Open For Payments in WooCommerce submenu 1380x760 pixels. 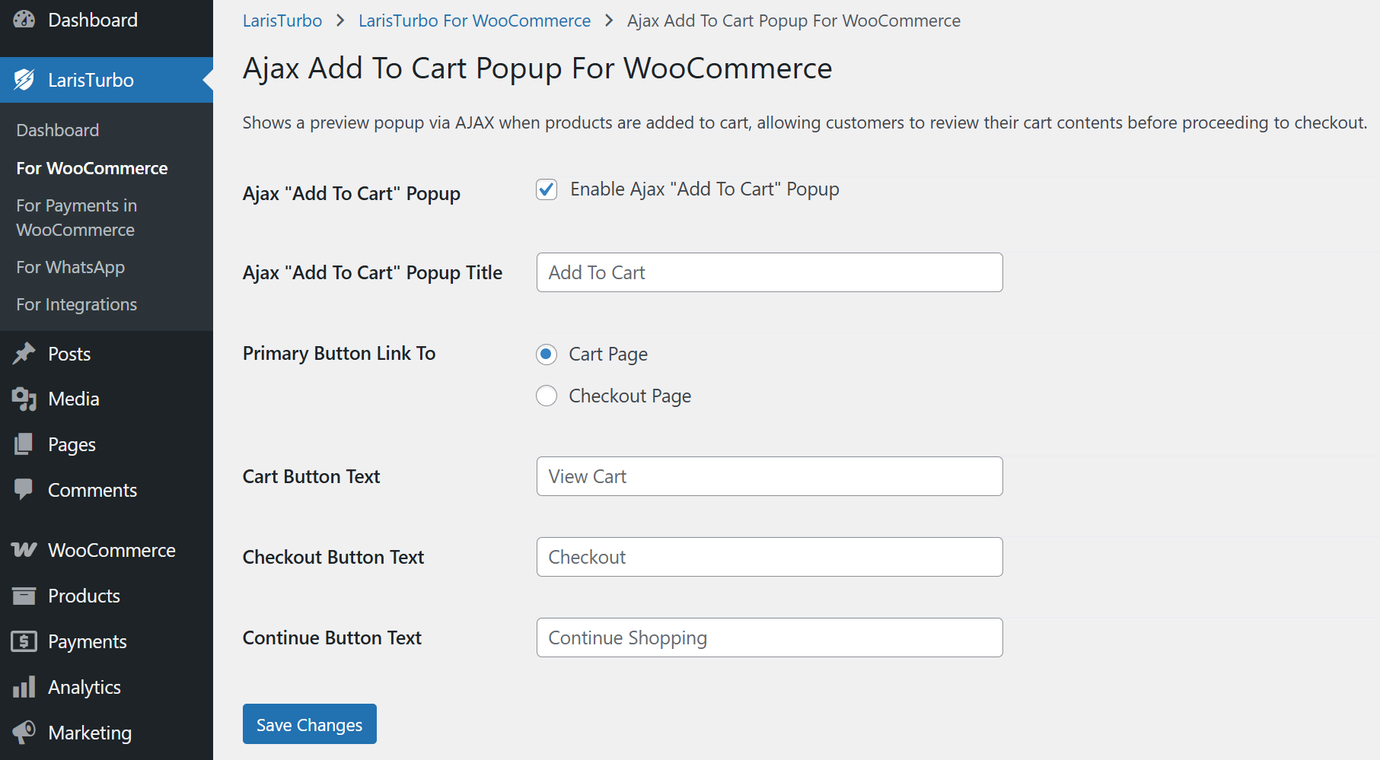(x=76, y=218)
